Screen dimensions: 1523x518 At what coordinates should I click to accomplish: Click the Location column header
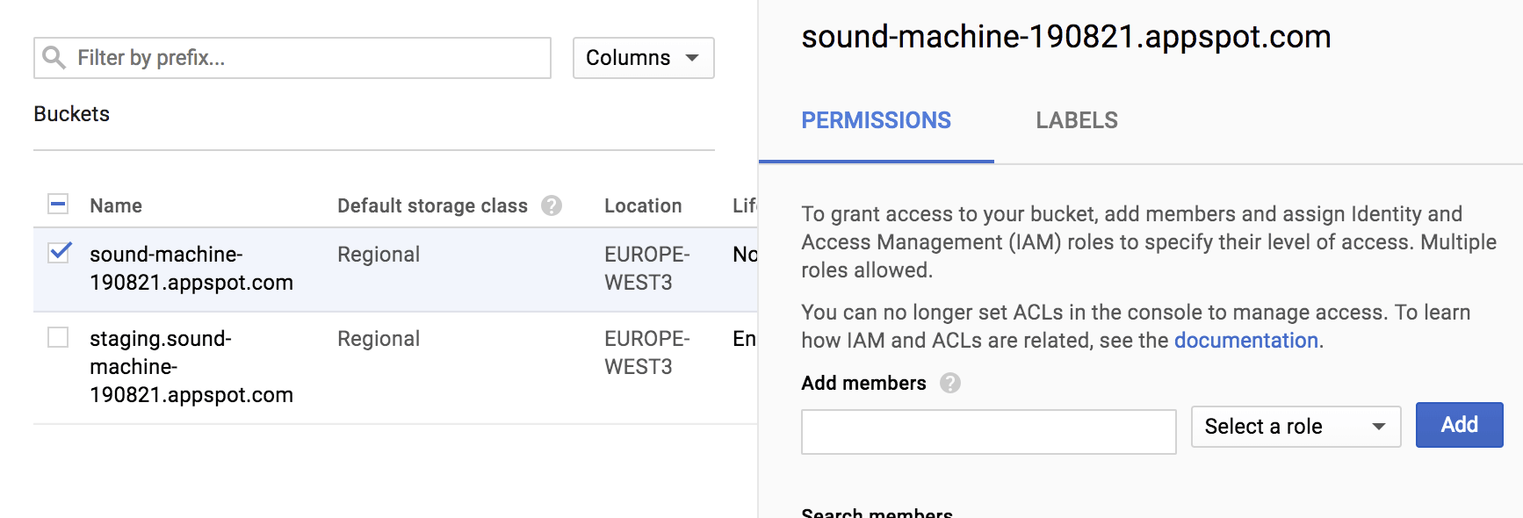pos(642,205)
